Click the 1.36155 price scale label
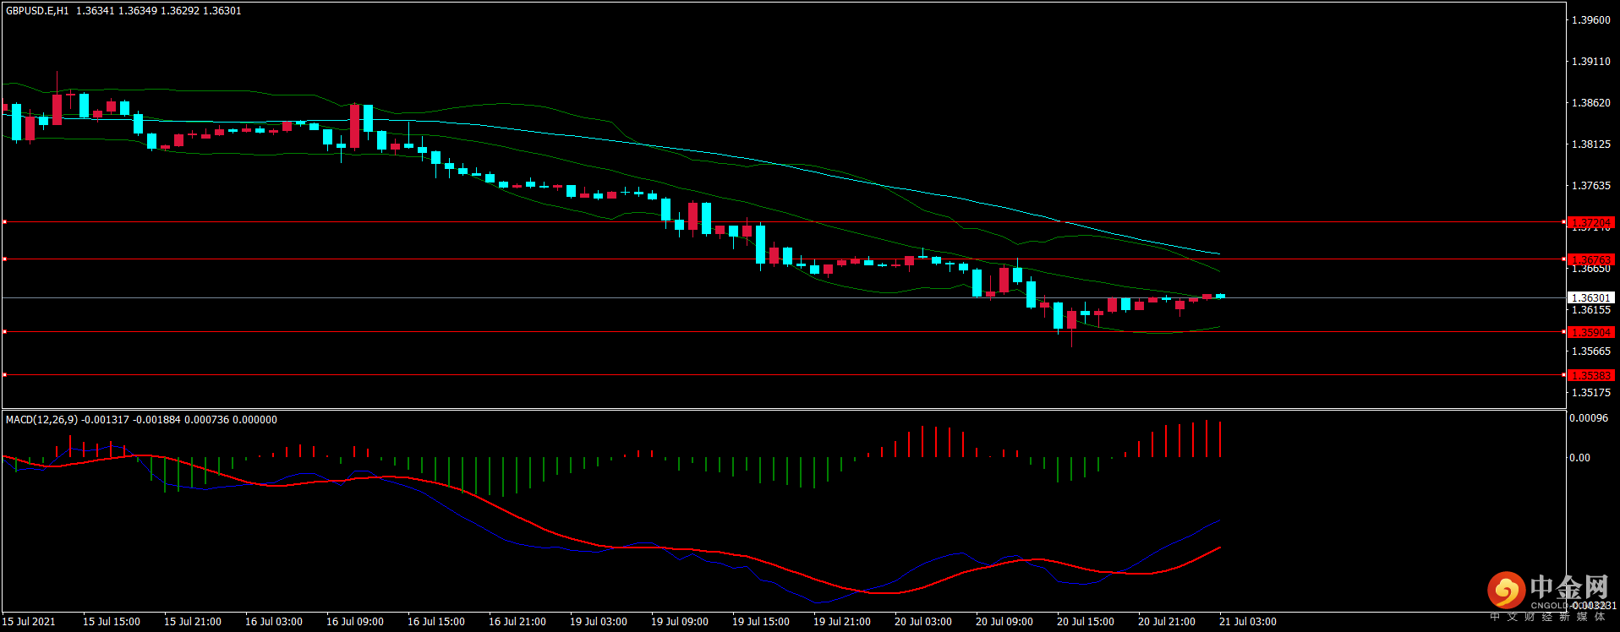 pos(1590,310)
